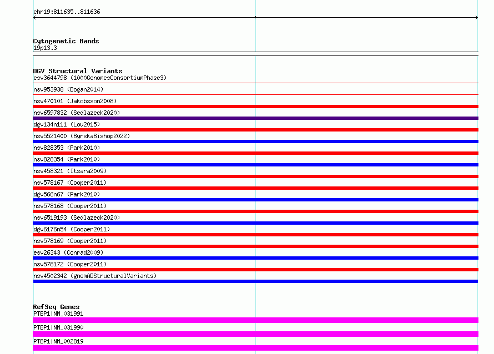Select the 19p13.3 band label

[x=45, y=48]
